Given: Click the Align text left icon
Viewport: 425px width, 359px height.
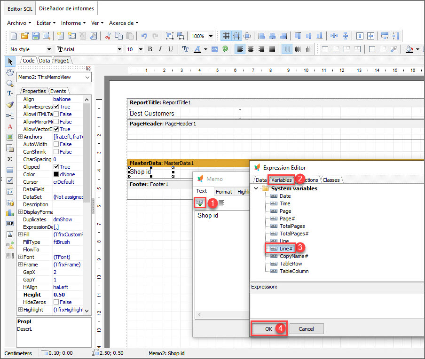Looking at the screenshot, I should click(x=240, y=49).
